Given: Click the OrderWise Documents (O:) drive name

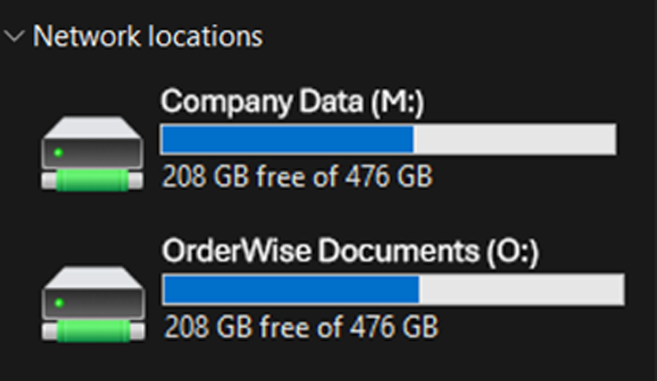Looking at the screenshot, I should [x=350, y=251].
